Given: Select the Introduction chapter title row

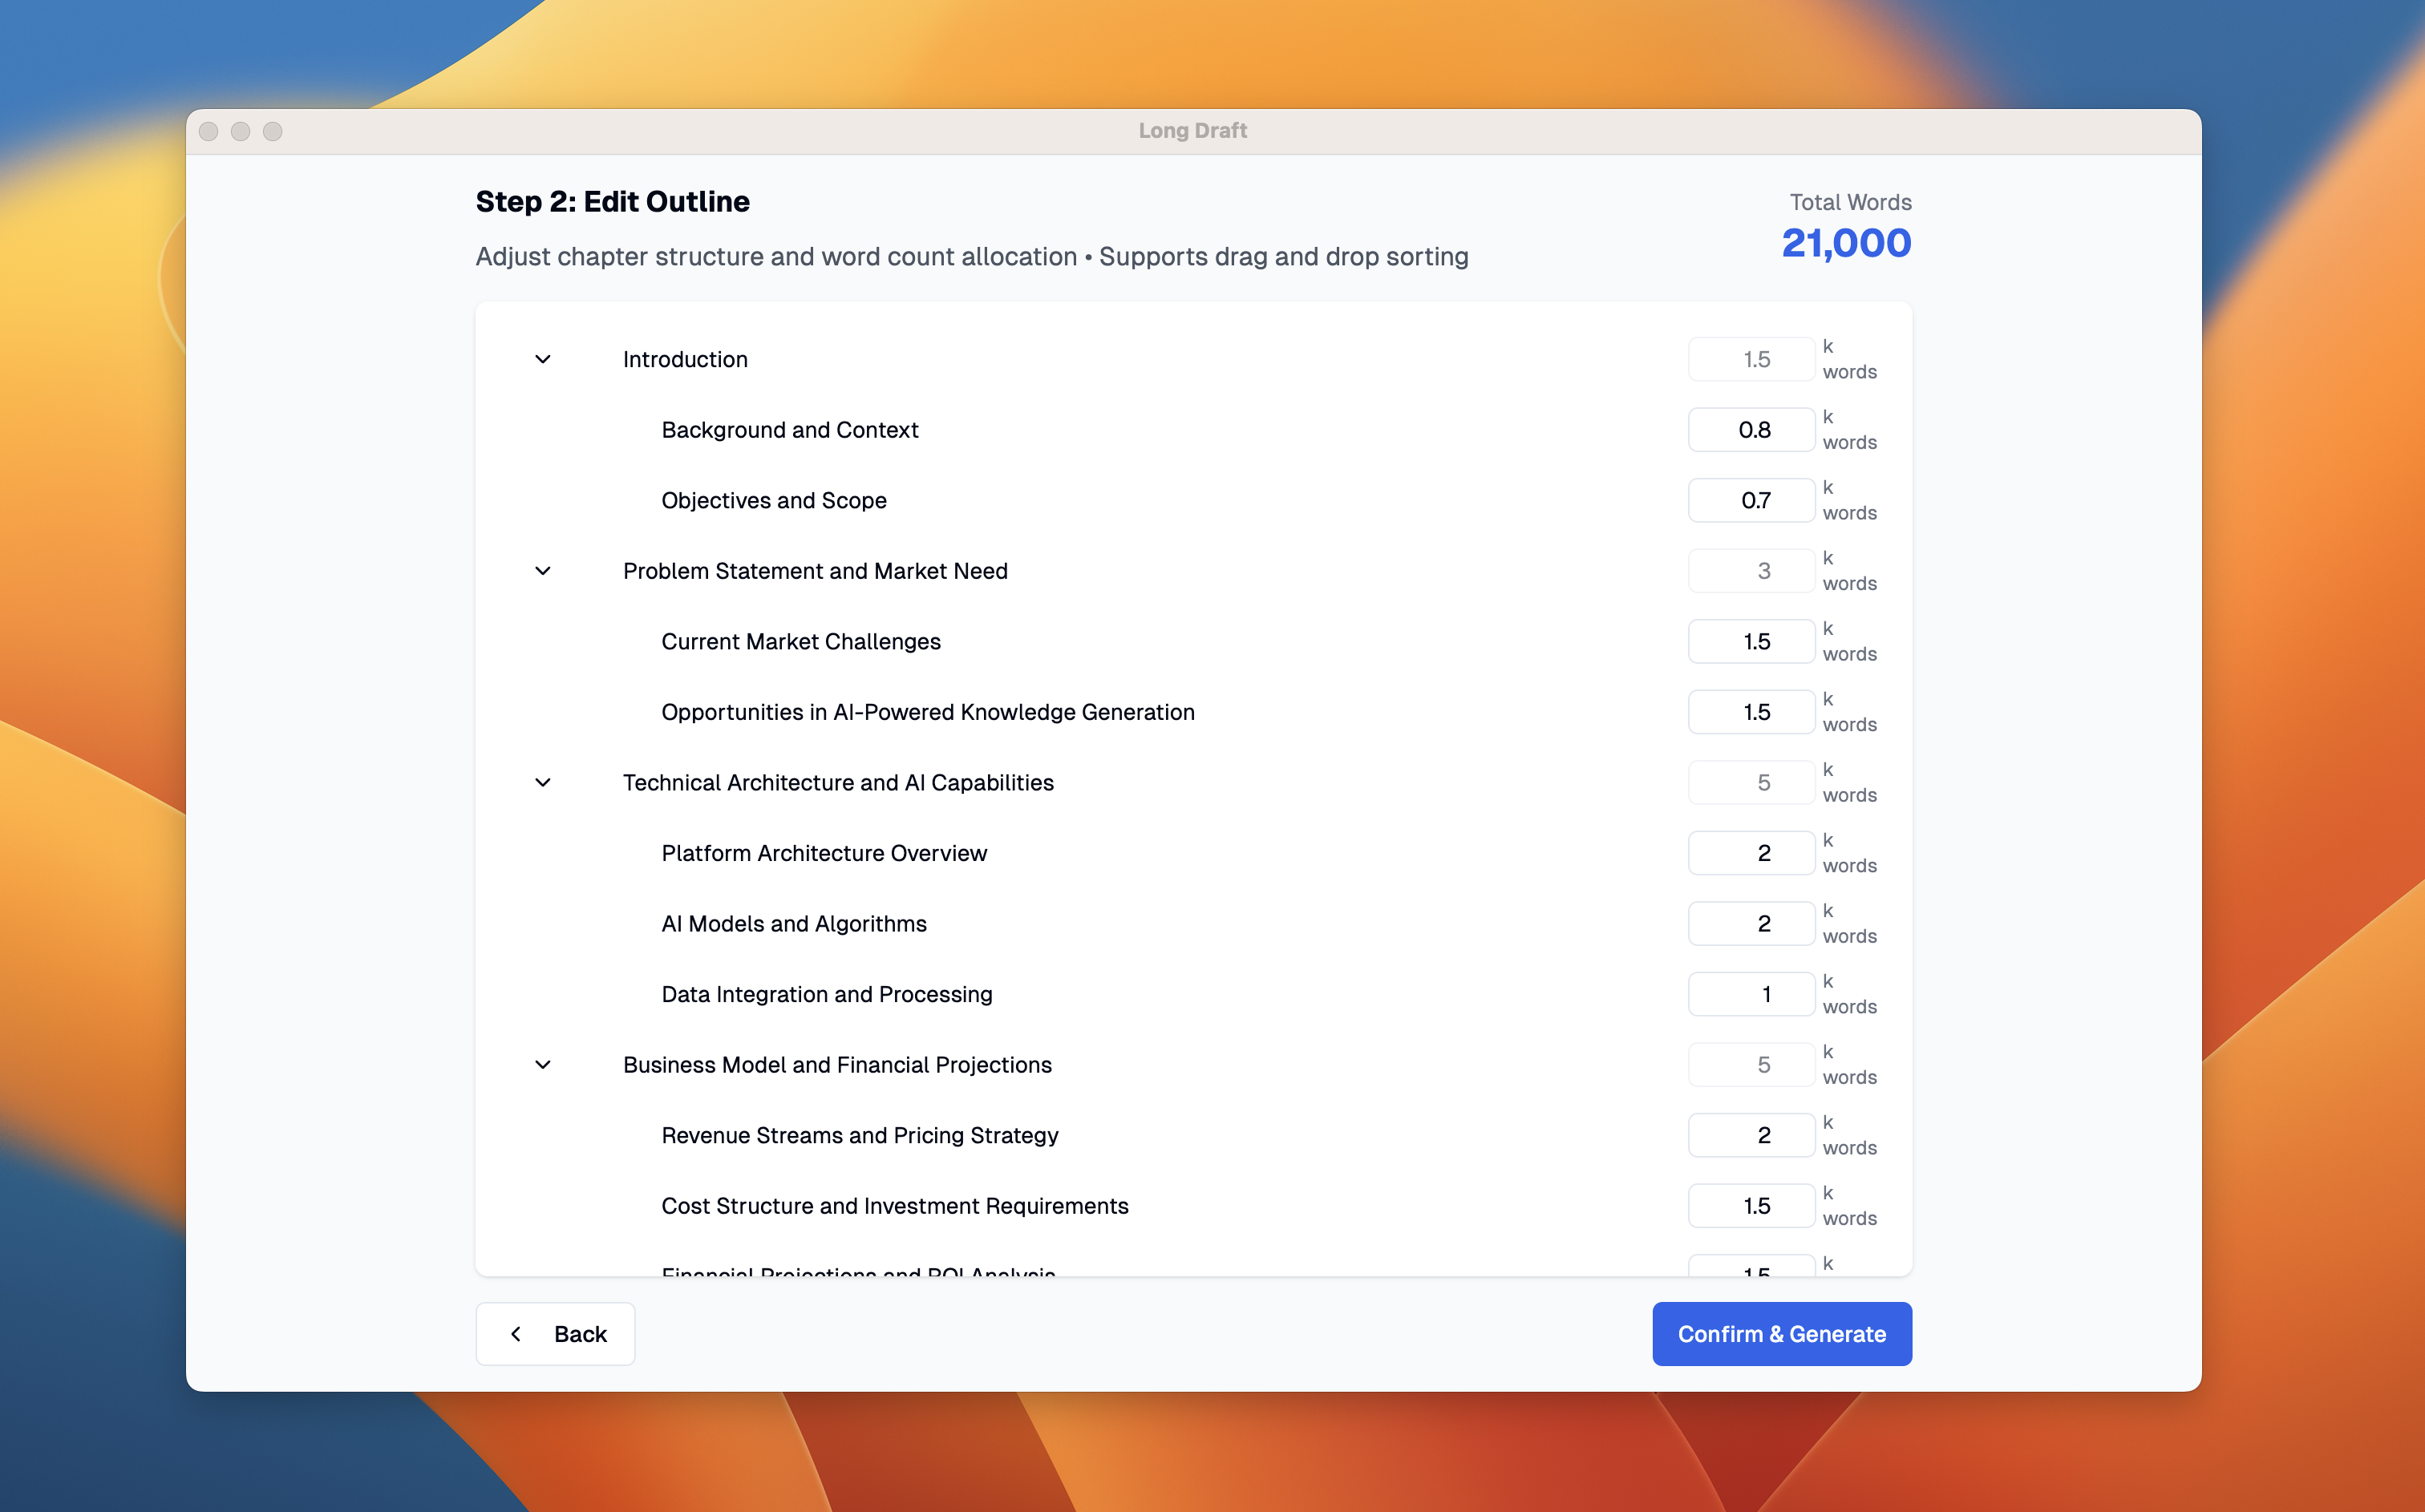Looking at the screenshot, I should point(685,359).
